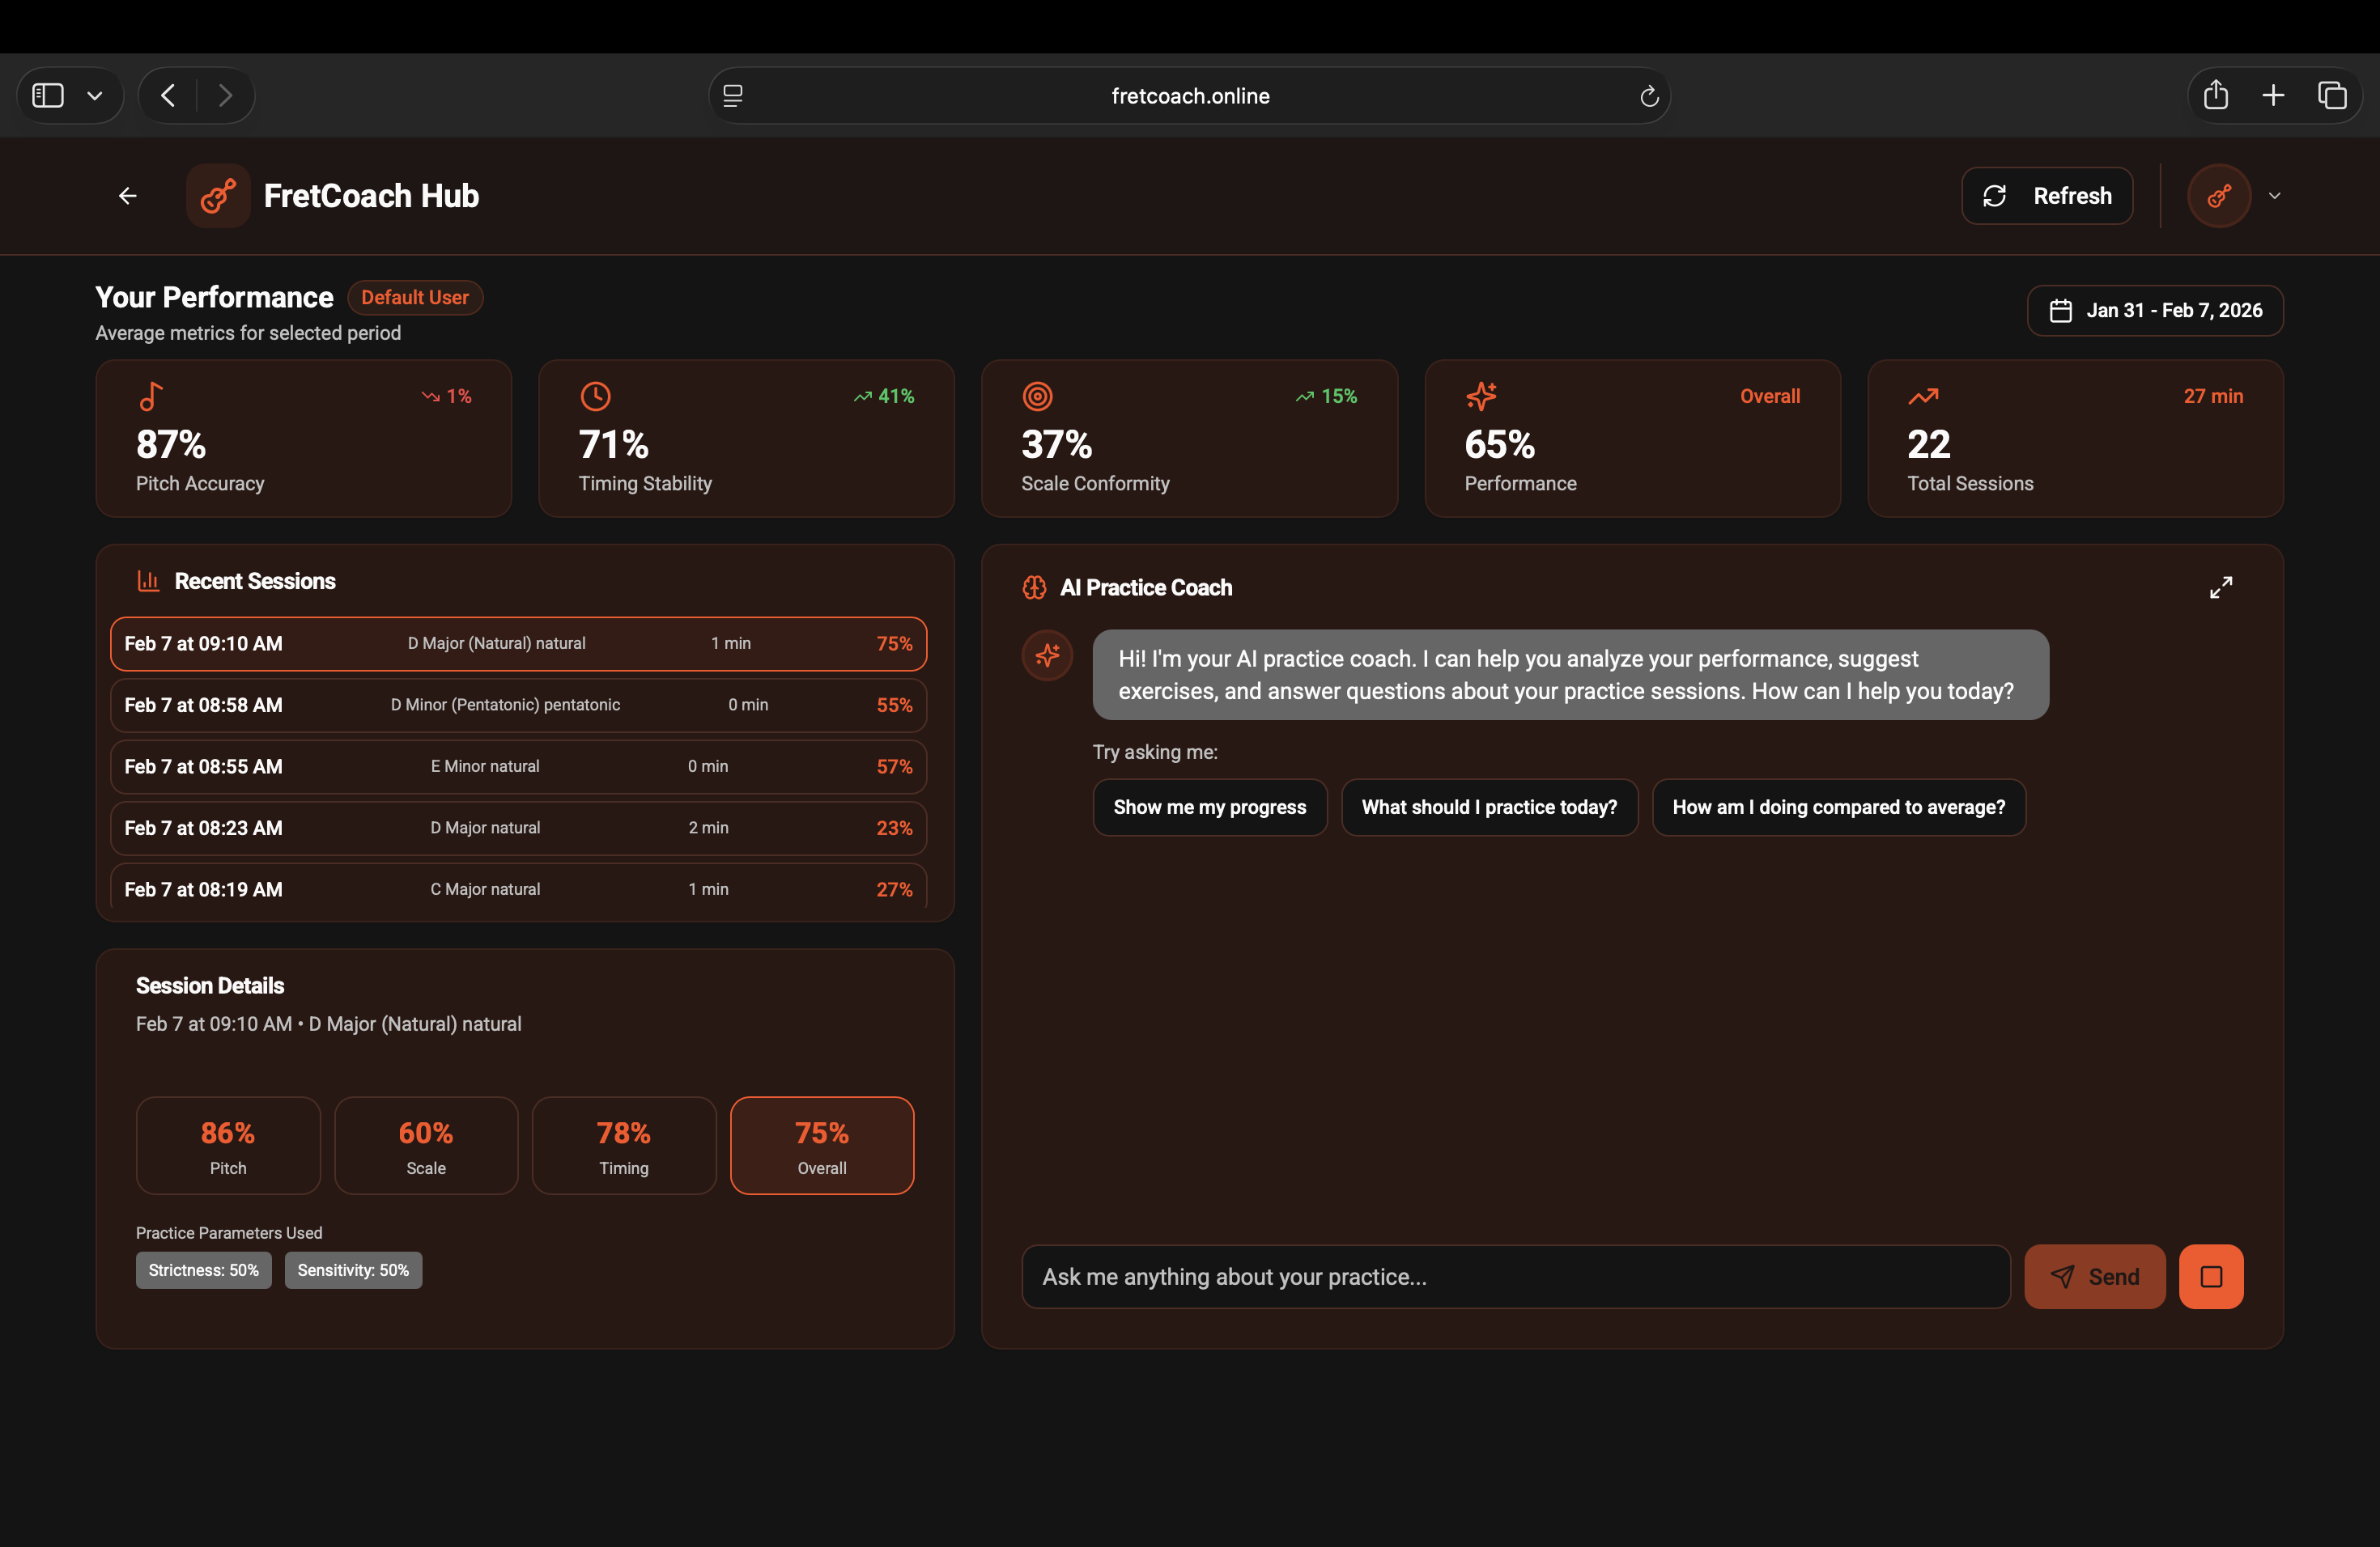Click the browser share icon
Screen dimensions: 2380x1547
pos(2216,95)
